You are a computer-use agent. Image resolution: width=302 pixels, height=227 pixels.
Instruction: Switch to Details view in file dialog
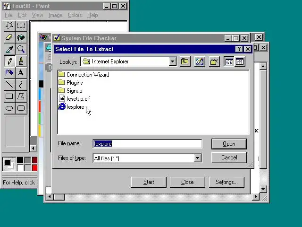[x=240, y=62]
